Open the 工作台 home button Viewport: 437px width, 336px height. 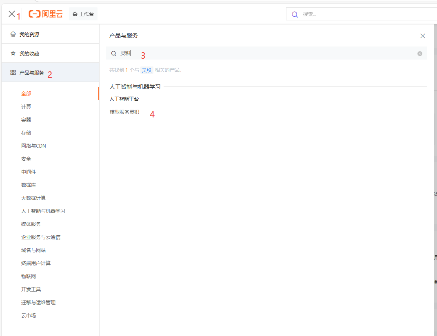point(83,14)
